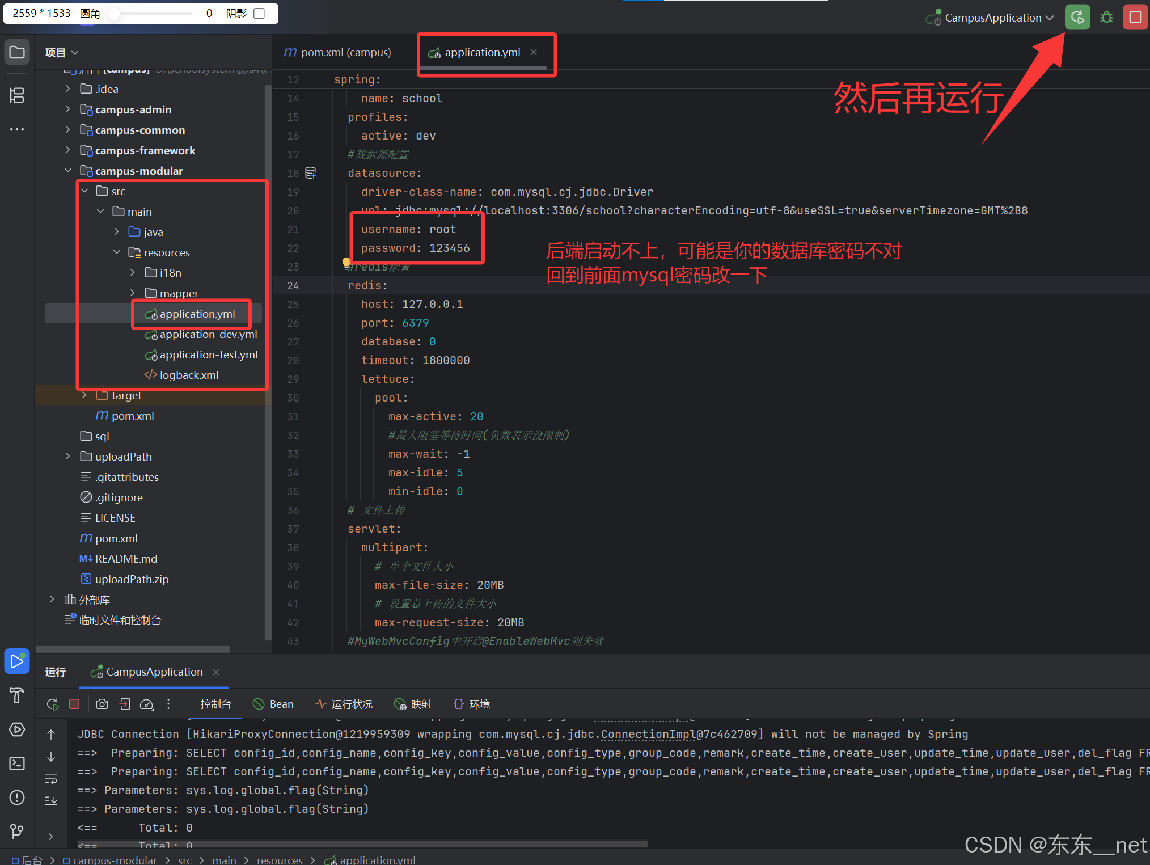Open the application-dev.yml file in the tree

(x=208, y=334)
